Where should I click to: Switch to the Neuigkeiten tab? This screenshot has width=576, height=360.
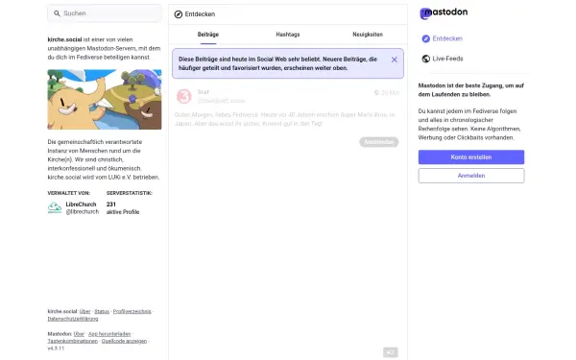368,35
